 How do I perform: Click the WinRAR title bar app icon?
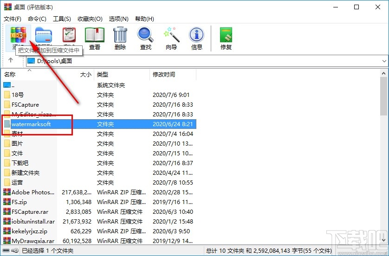[8, 7]
